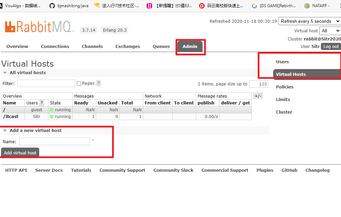Open the / virtual host link

4,110
